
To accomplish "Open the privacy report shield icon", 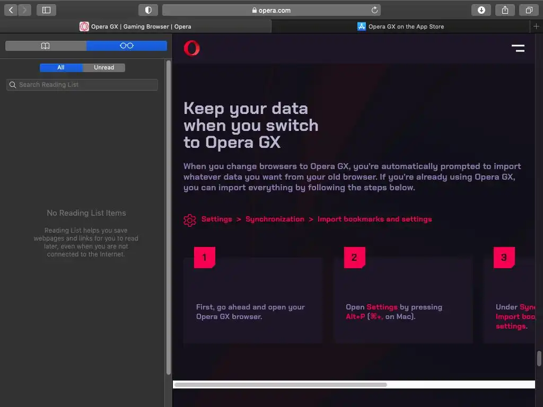I will pos(148,10).
